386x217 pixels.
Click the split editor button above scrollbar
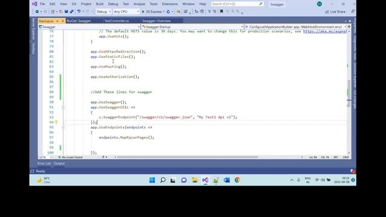349,27
